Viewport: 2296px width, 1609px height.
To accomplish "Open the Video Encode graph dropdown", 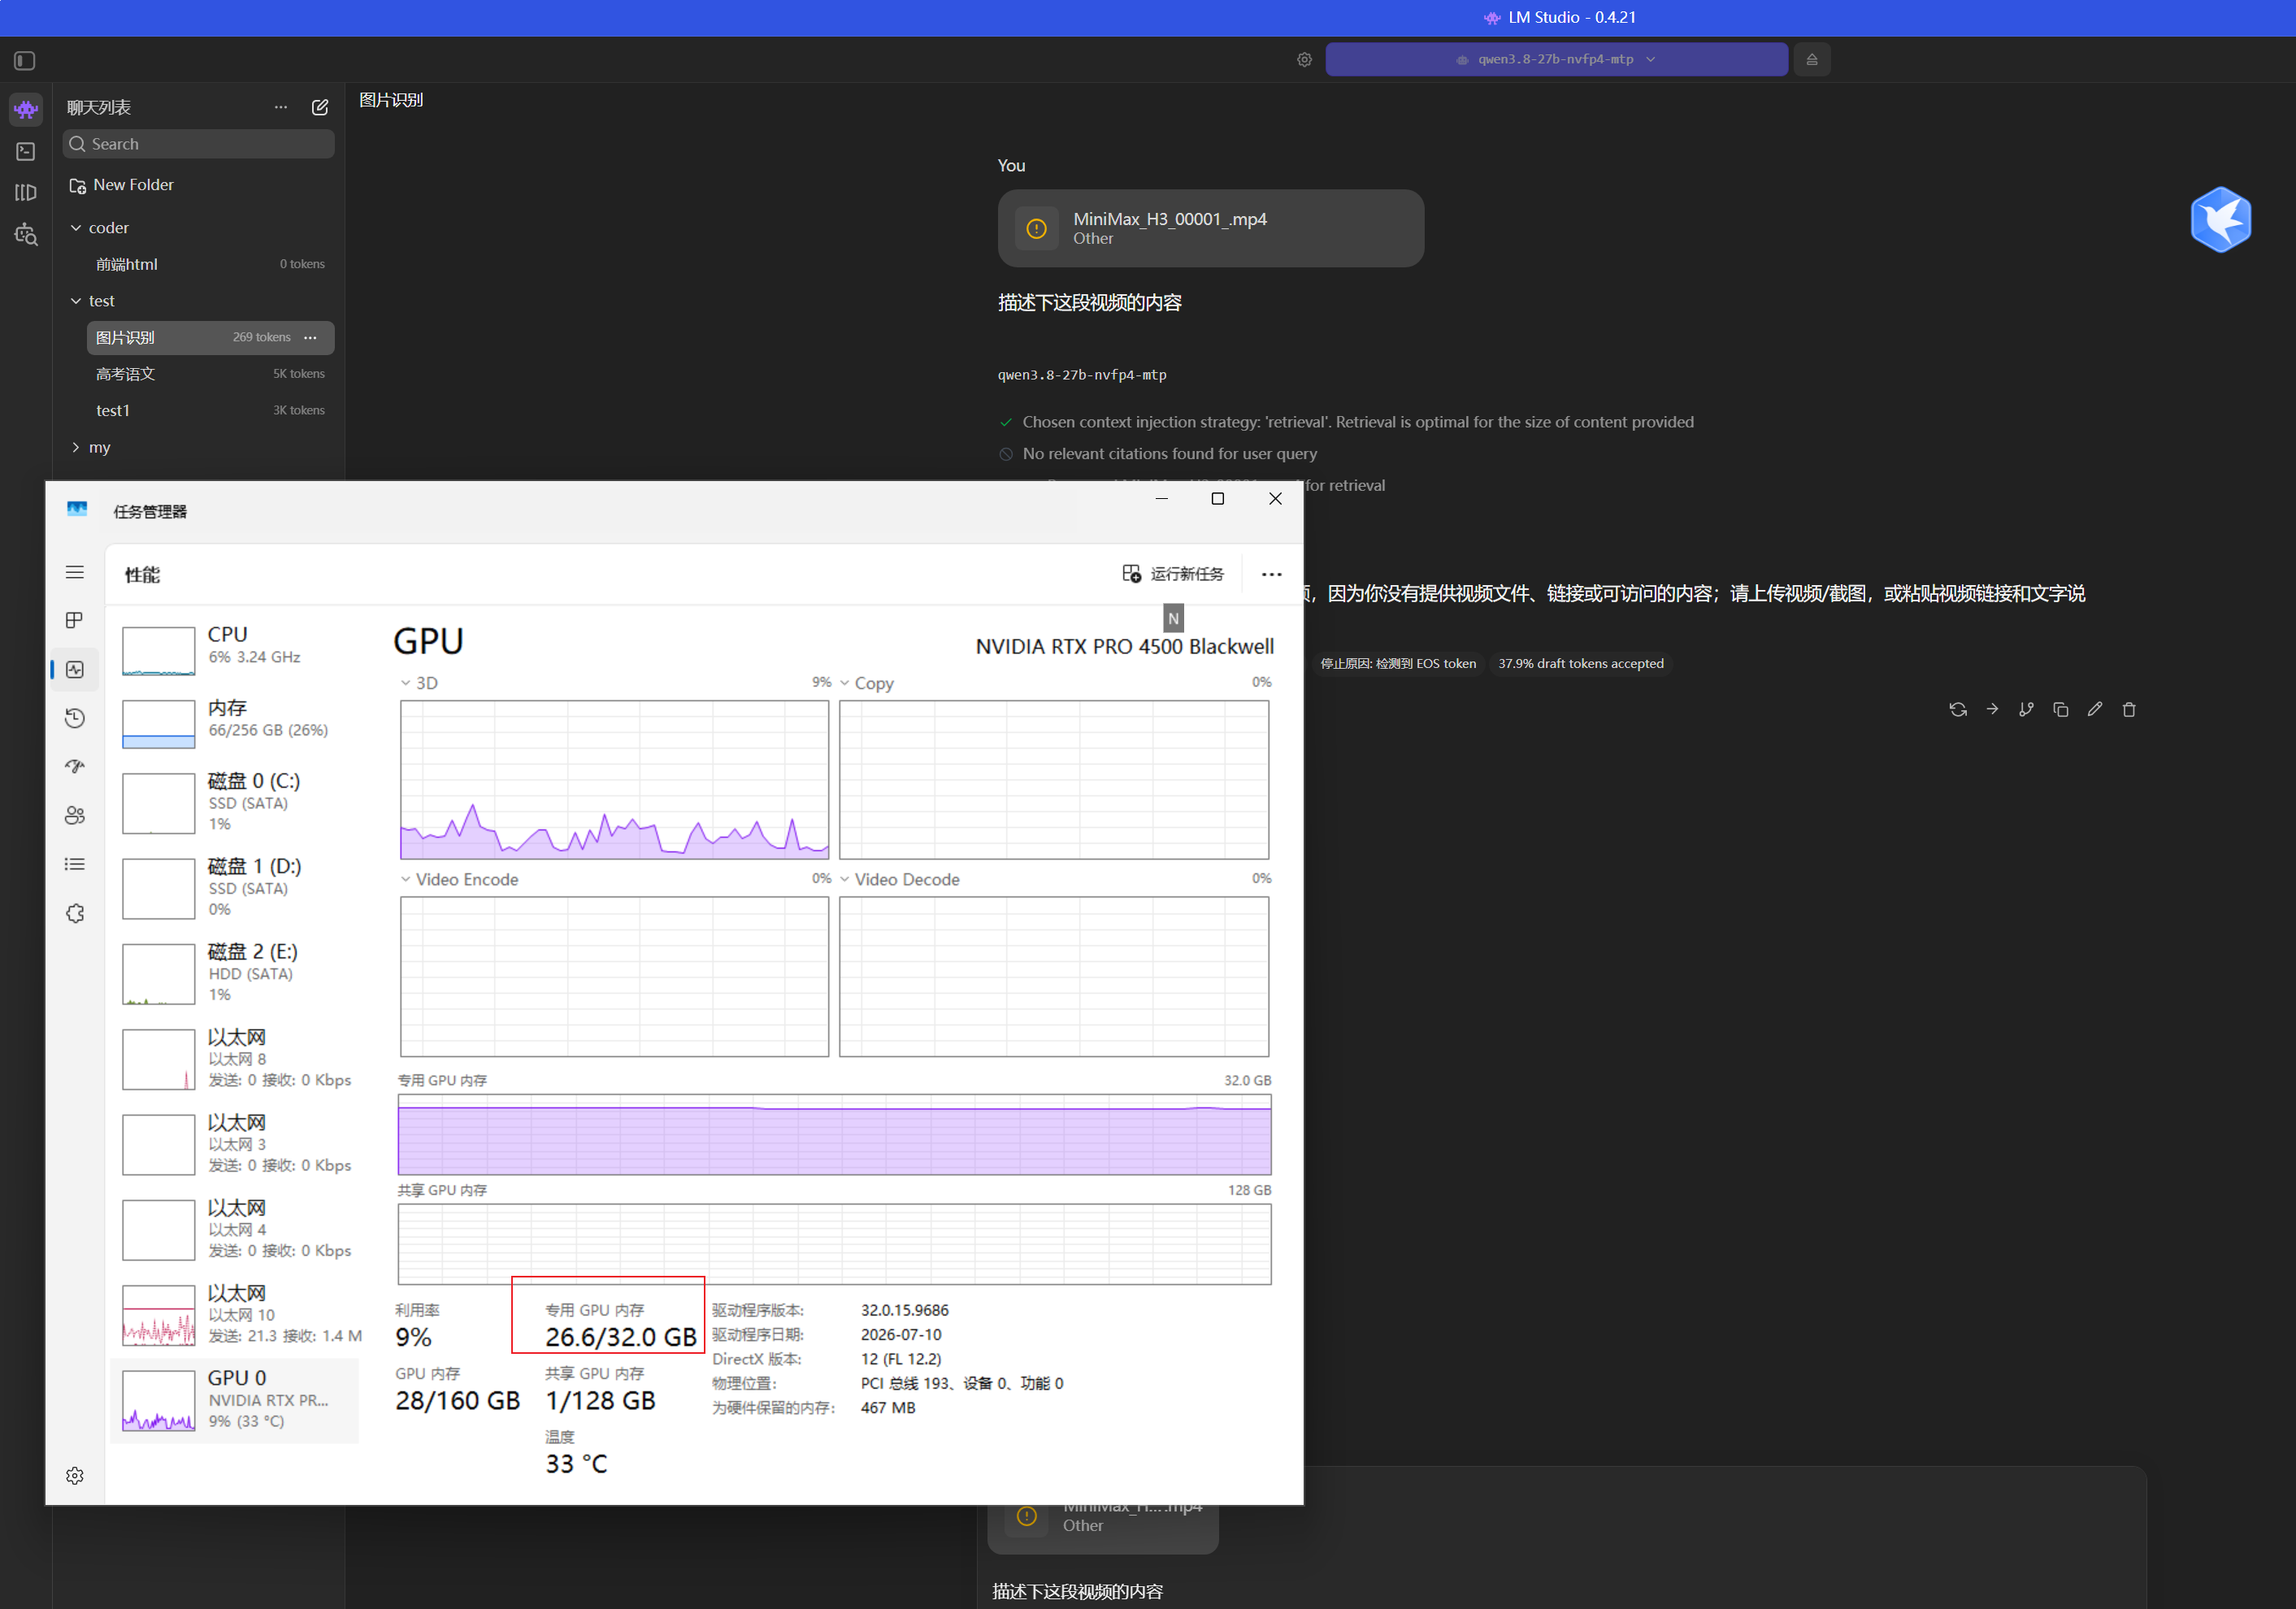I will 459,879.
